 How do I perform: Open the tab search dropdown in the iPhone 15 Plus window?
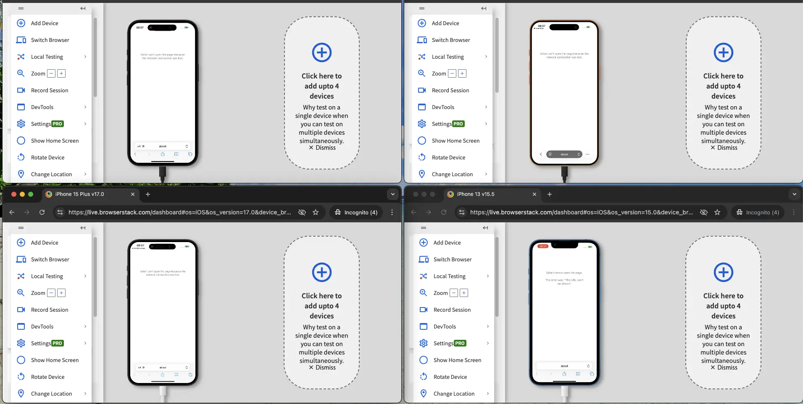(392, 194)
